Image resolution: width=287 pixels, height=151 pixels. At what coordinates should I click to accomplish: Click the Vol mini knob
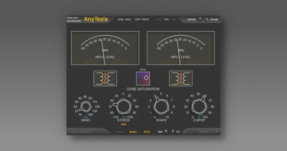pos(173,131)
